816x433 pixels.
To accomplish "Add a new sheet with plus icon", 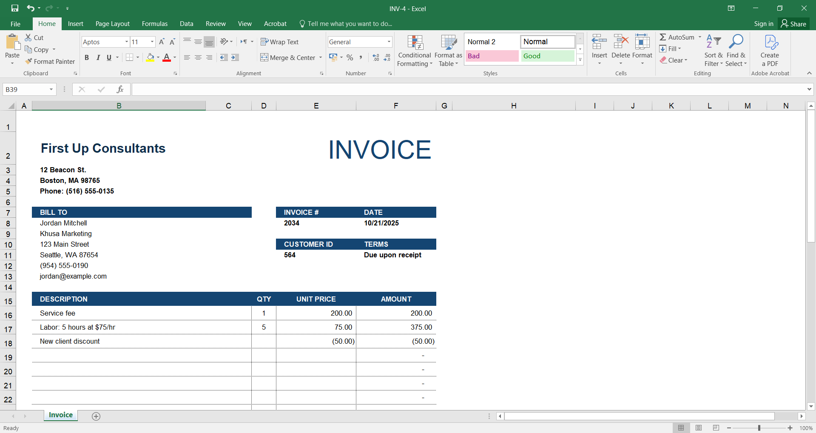I will point(96,416).
